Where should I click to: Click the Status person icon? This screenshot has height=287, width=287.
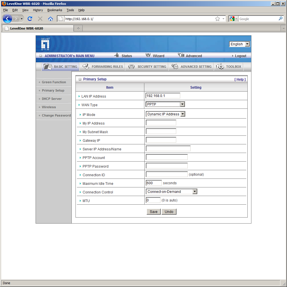pos(117,55)
